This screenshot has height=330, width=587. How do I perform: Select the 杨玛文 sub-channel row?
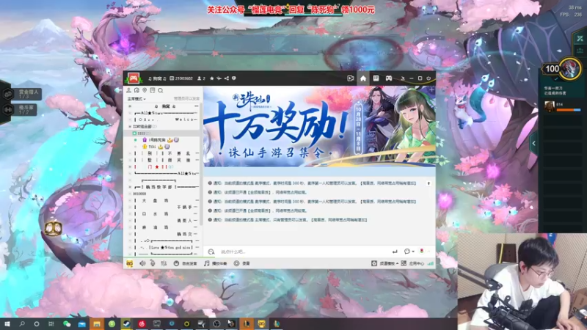point(163,234)
